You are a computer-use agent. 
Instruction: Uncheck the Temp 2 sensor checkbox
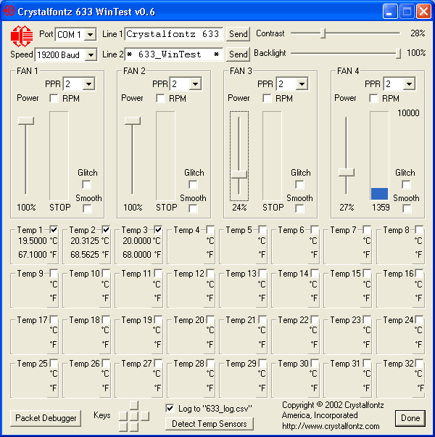click(106, 229)
